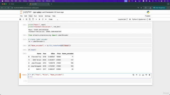This screenshot has width=170, height=95.
Task: Select the cell with df.head()
Action: click(90, 50)
